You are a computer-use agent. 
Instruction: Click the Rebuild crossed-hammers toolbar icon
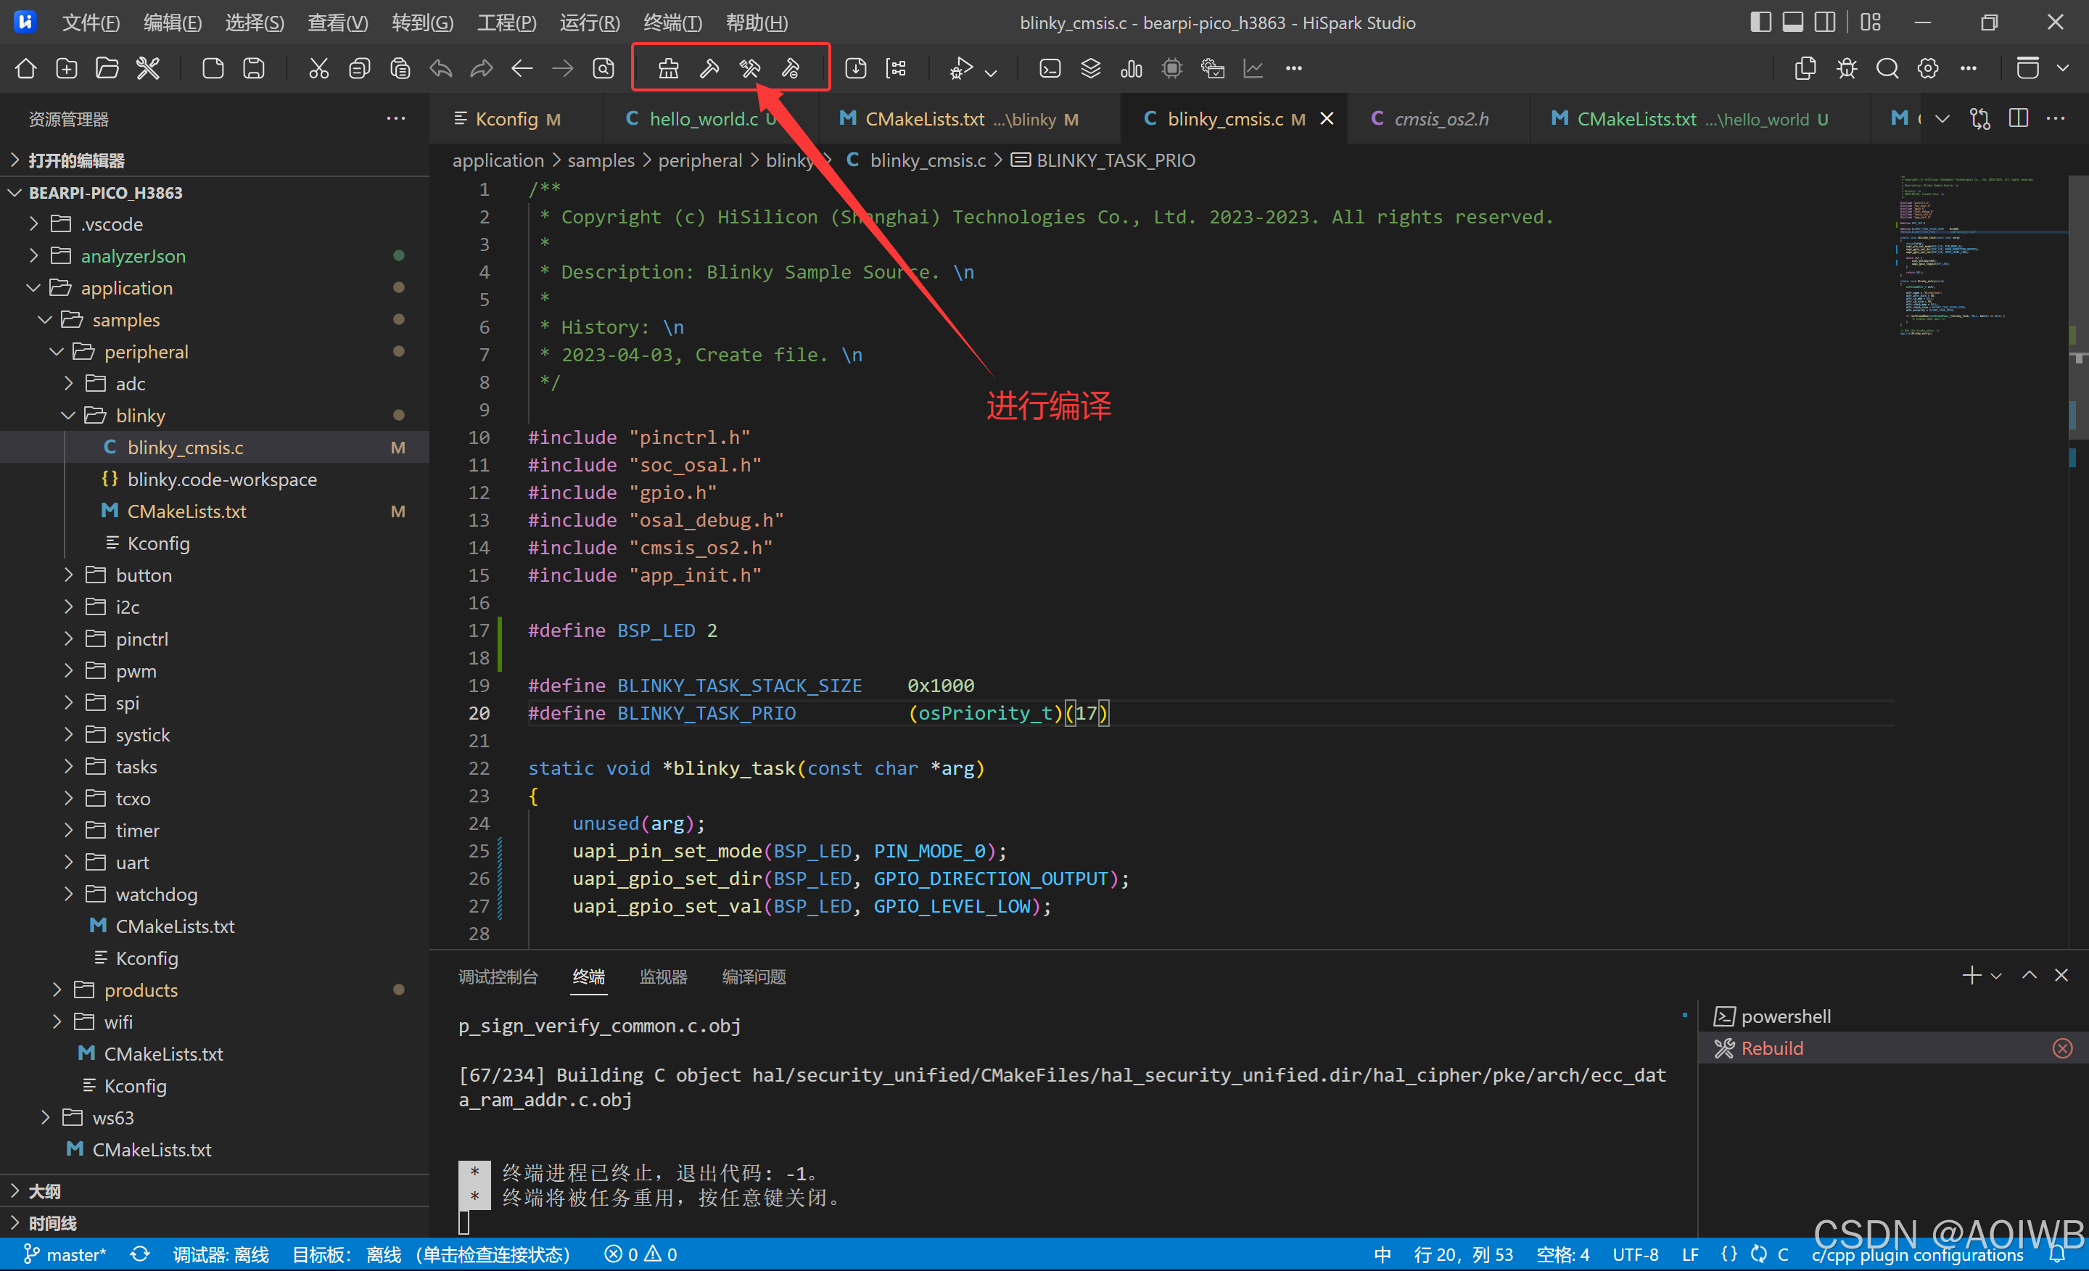pyautogui.click(x=749, y=69)
